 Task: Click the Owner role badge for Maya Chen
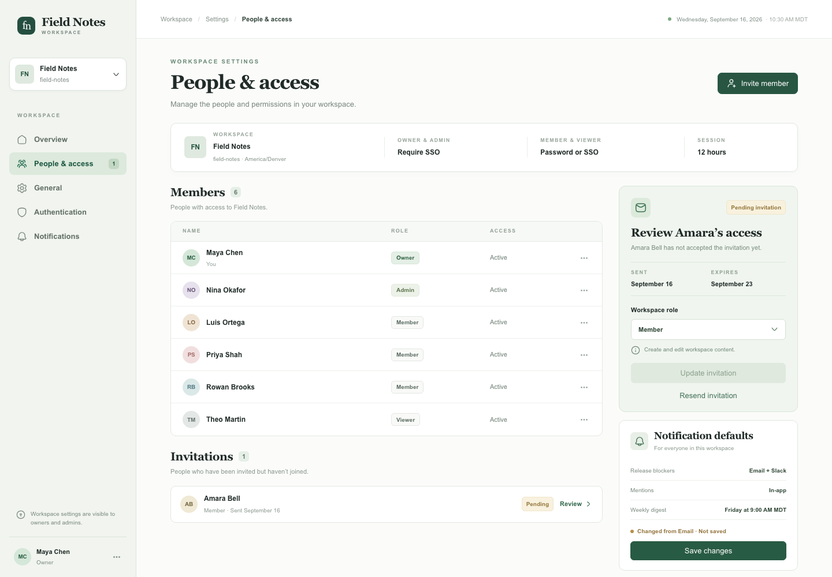405,258
